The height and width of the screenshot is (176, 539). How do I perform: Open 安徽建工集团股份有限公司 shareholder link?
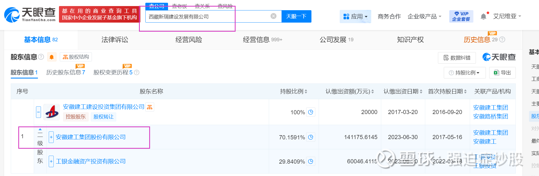pyautogui.click(x=91, y=137)
